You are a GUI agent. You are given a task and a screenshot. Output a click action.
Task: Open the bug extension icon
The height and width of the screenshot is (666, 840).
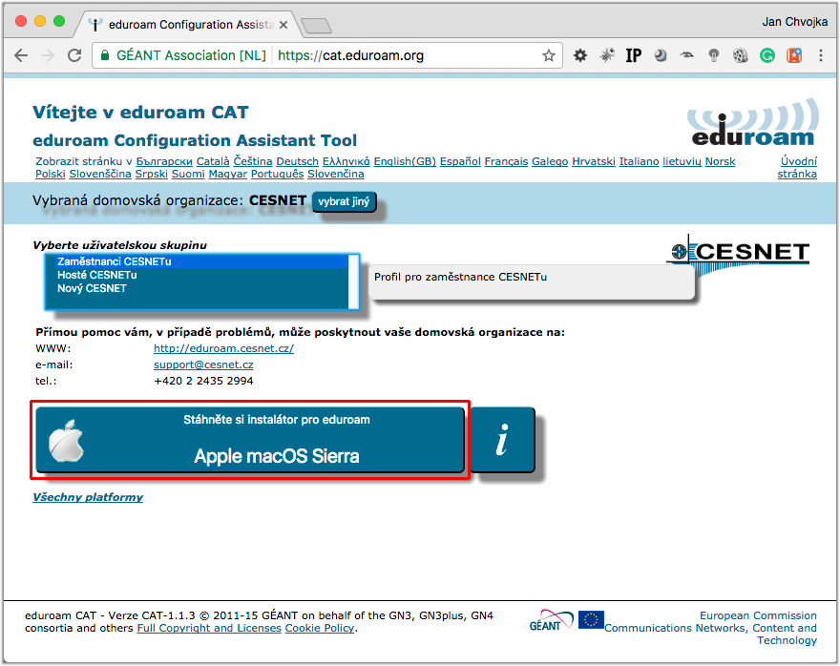(x=607, y=55)
